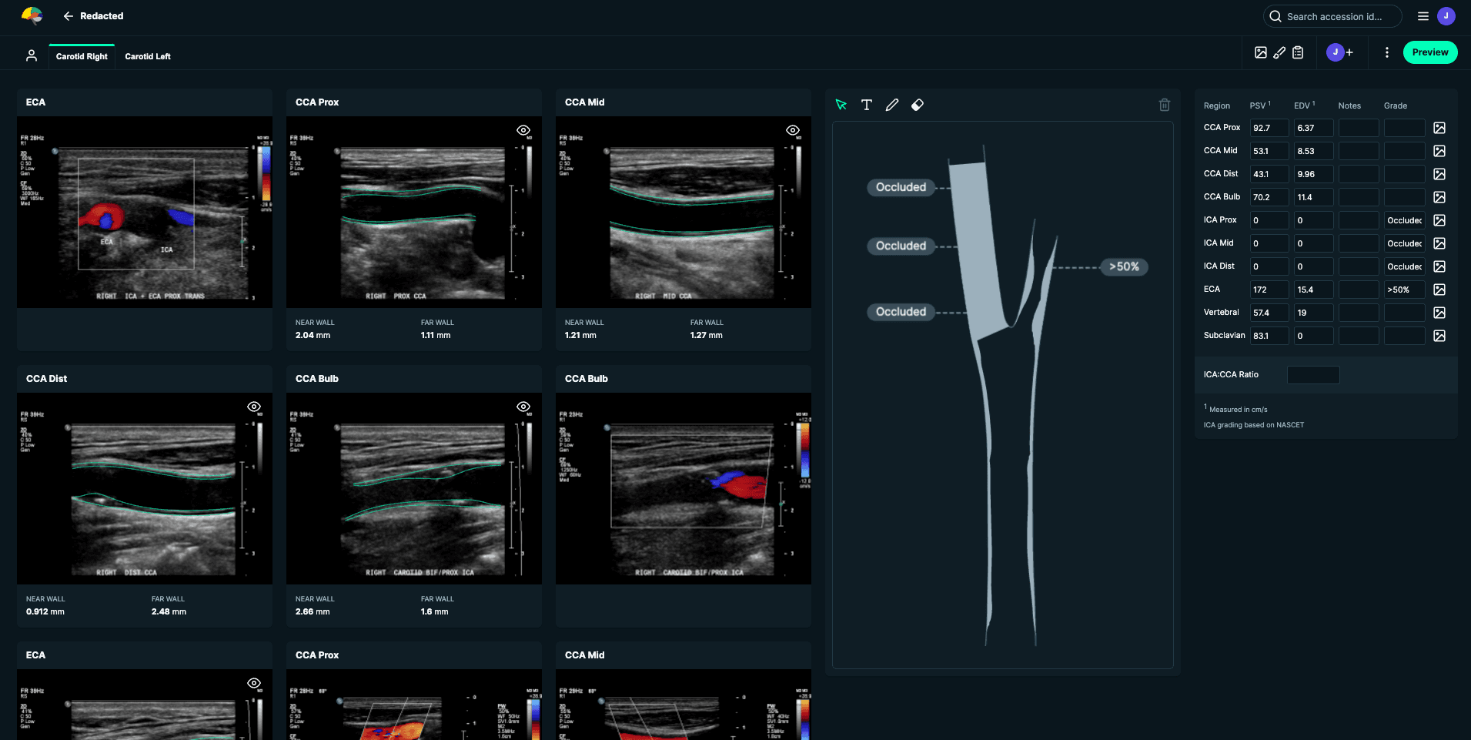Open the hamburger menu in top bar
The height and width of the screenshot is (740, 1471).
coord(1423,16)
